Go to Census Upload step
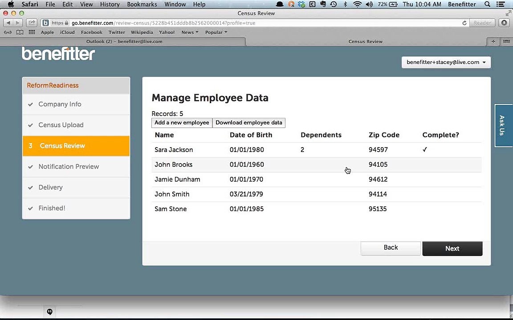Screen dimensions: 513x320 coord(76,125)
